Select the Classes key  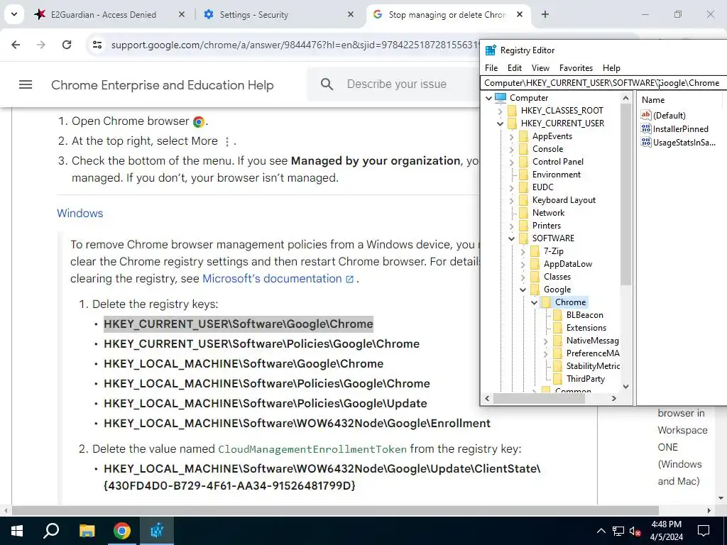pos(557,277)
